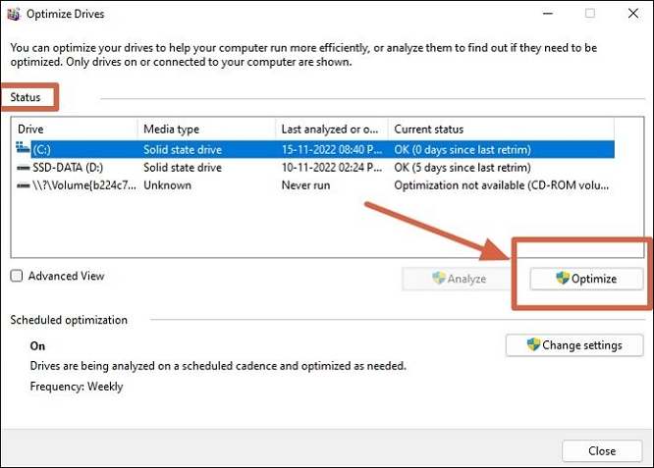
Task: Select the \\?\Volume{b224c7... drive row
Action: coord(314,185)
